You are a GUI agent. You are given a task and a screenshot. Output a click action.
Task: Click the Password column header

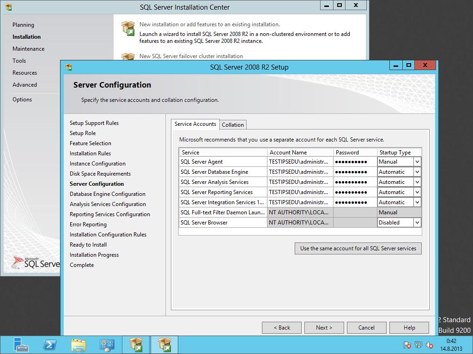point(355,152)
